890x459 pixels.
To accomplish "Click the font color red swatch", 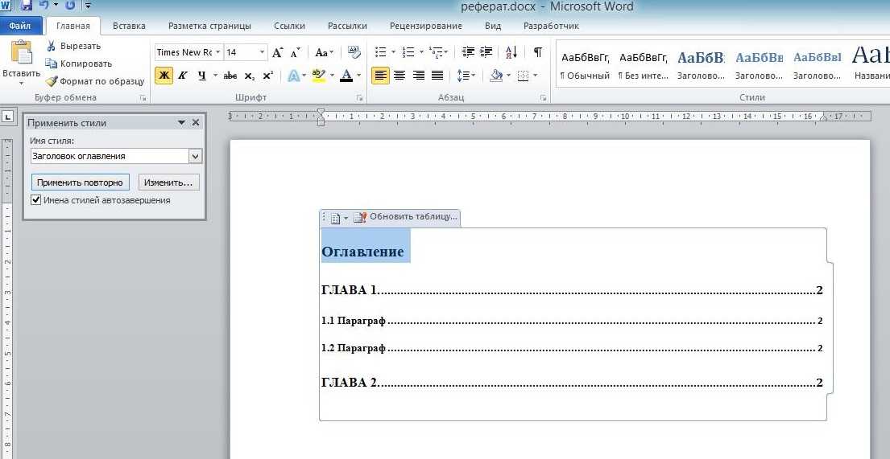I will pos(346,76).
